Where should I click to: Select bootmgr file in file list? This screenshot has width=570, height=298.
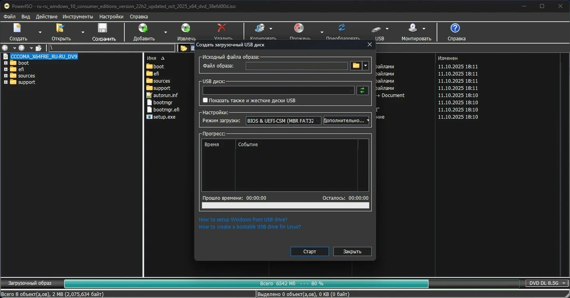(x=159, y=102)
